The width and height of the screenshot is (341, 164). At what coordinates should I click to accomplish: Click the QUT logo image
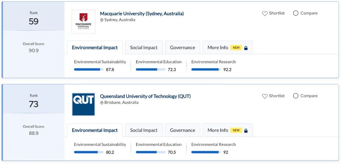(83, 104)
